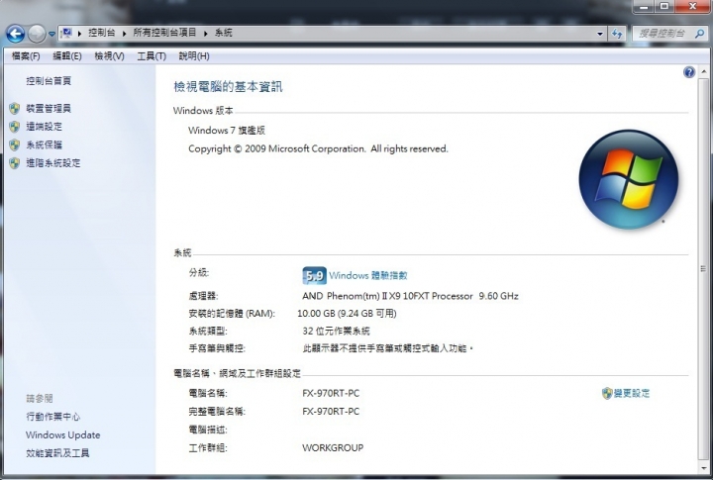Click the scrollbar up arrow

[703, 72]
